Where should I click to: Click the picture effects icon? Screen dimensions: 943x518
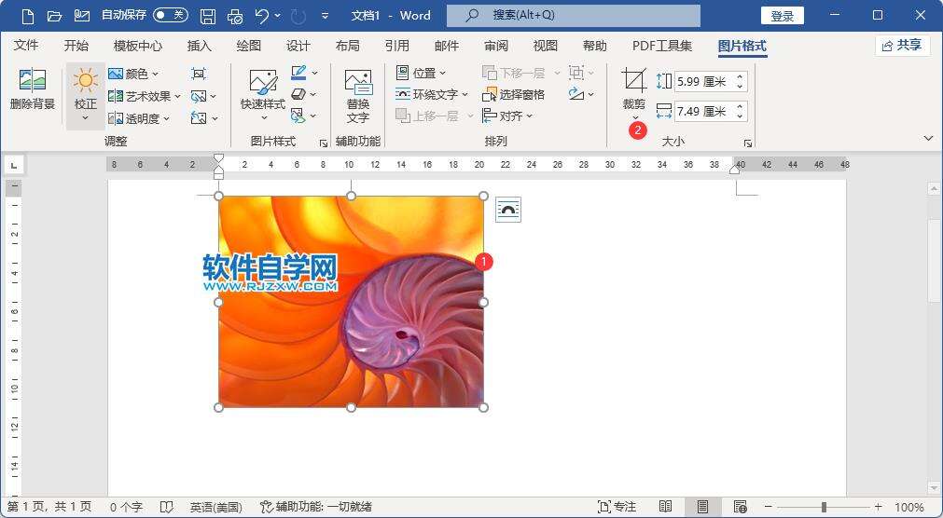pos(298,94)
